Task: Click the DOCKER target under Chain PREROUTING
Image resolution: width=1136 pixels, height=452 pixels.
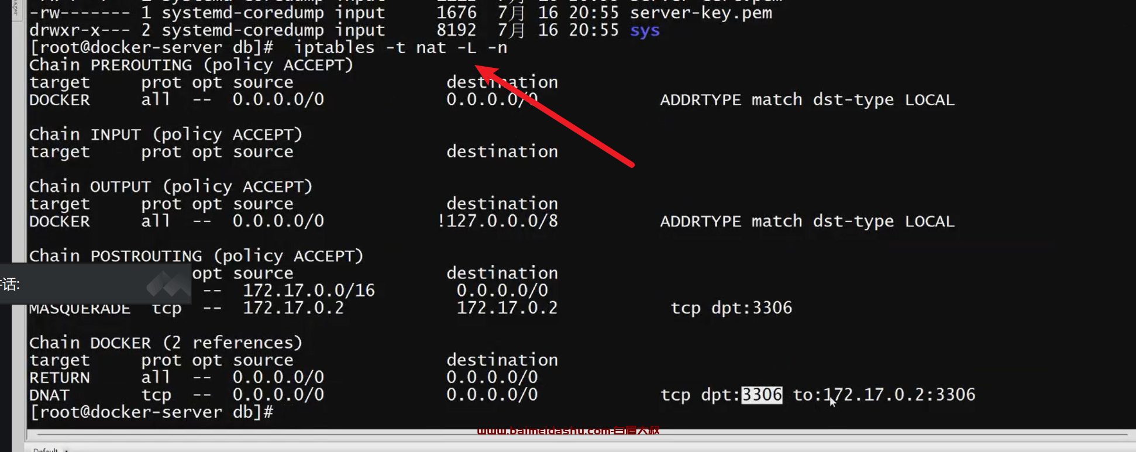Action: [x=60, y=100]
